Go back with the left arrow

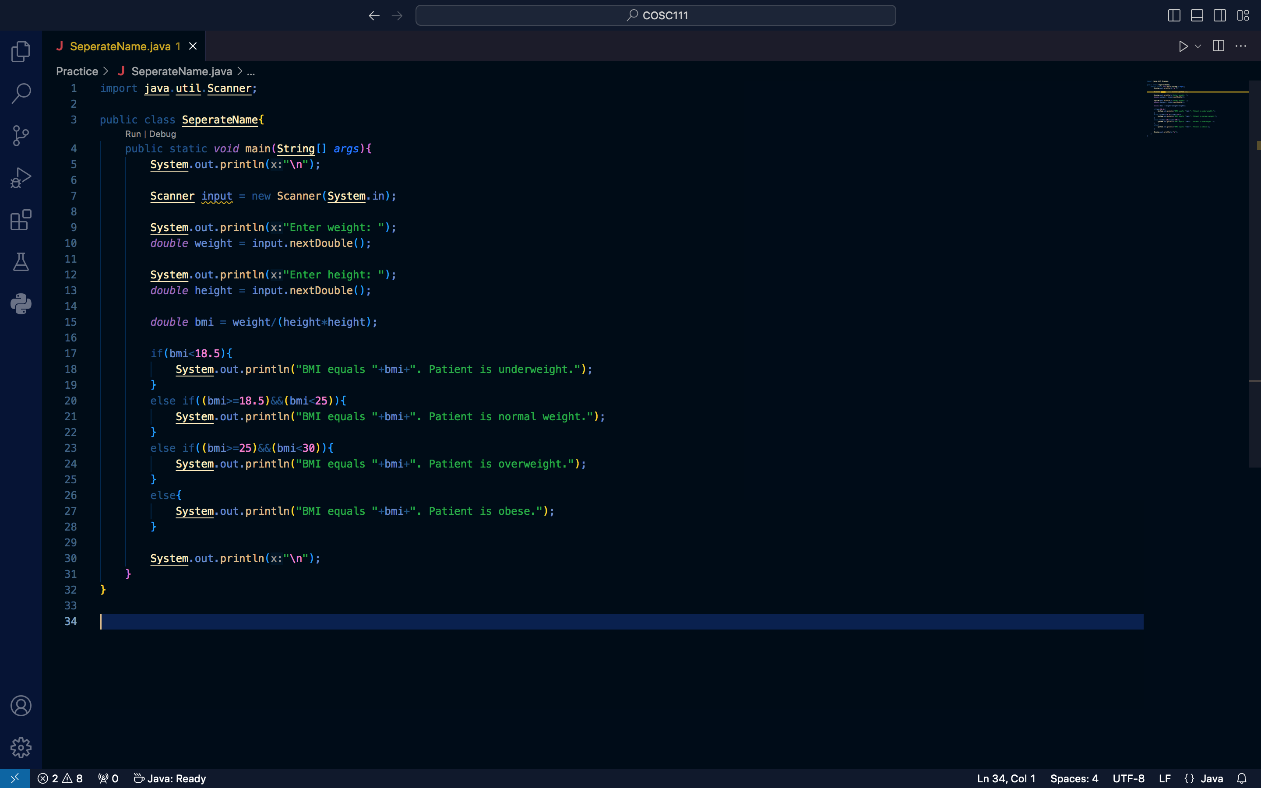click(x=374, y=16)
